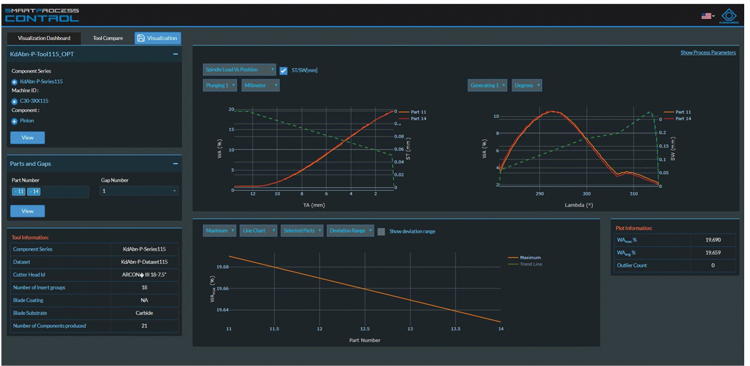Click View button under Part Number
This screenshot has height=366, width=750.
coord(28,211)
